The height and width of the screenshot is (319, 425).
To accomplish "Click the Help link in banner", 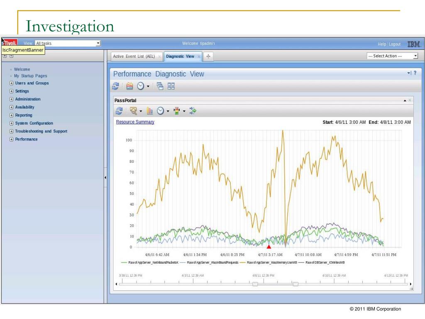I will (x=382, y=44).
